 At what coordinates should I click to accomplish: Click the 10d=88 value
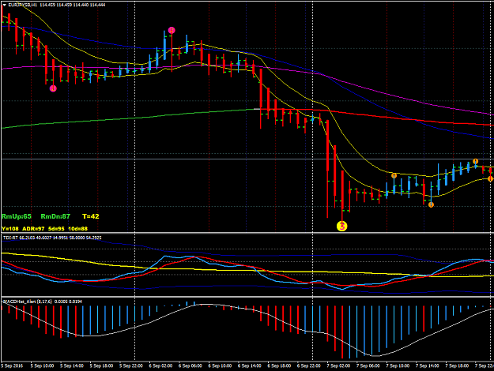point(77,229)
